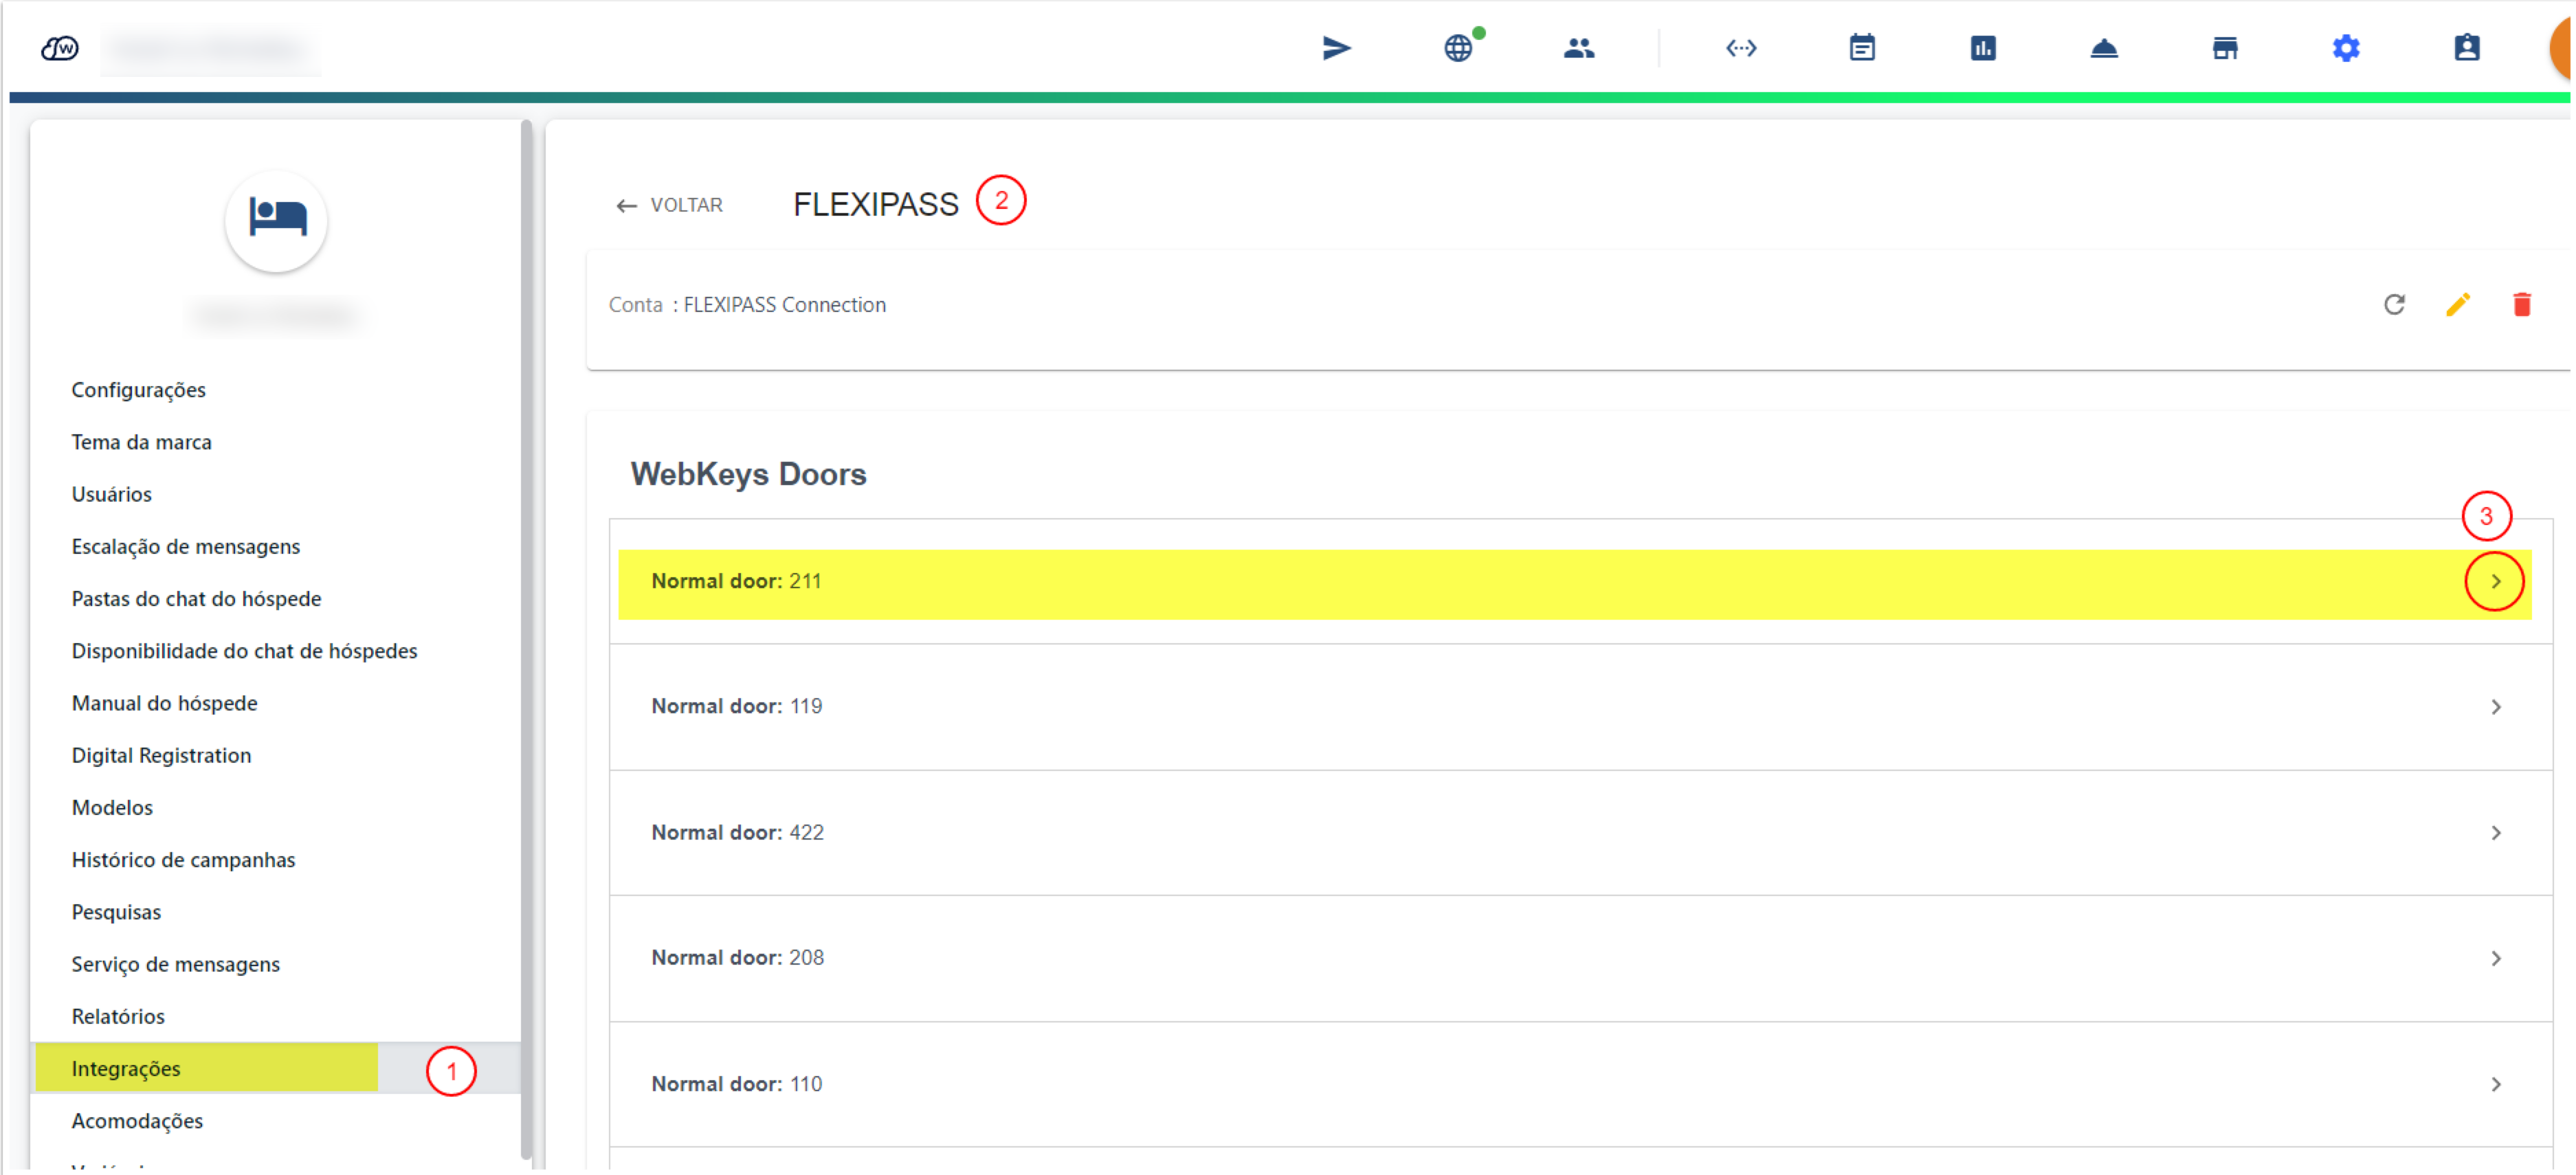Expand Normal door 208 chevron
This screenshot has width=2576, height=1175.
click(x=2496, y=958)
